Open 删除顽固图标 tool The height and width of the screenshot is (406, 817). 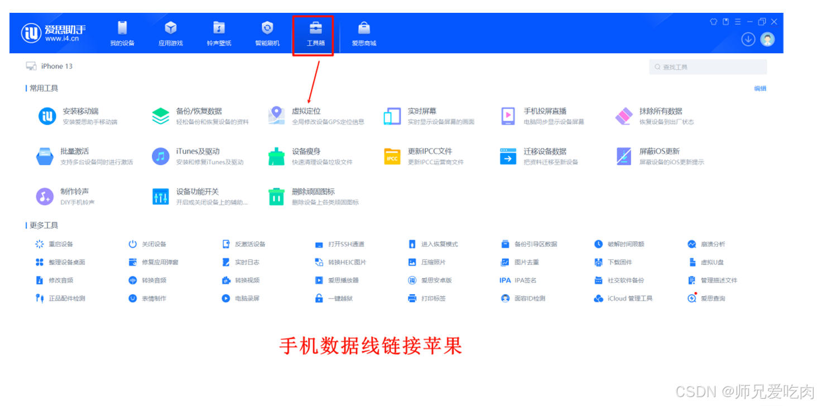click(313, 196)
